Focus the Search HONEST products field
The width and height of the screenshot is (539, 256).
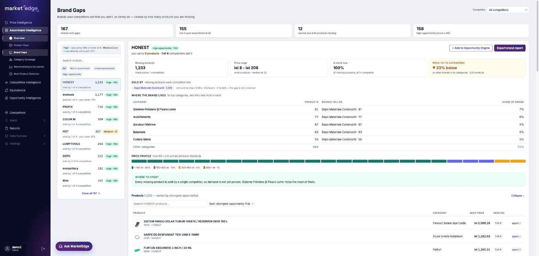point(168,204)
